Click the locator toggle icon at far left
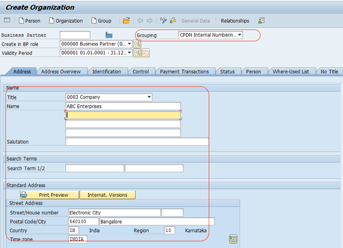Viewport: 343px width, 248px height. [x=7, y=20]
